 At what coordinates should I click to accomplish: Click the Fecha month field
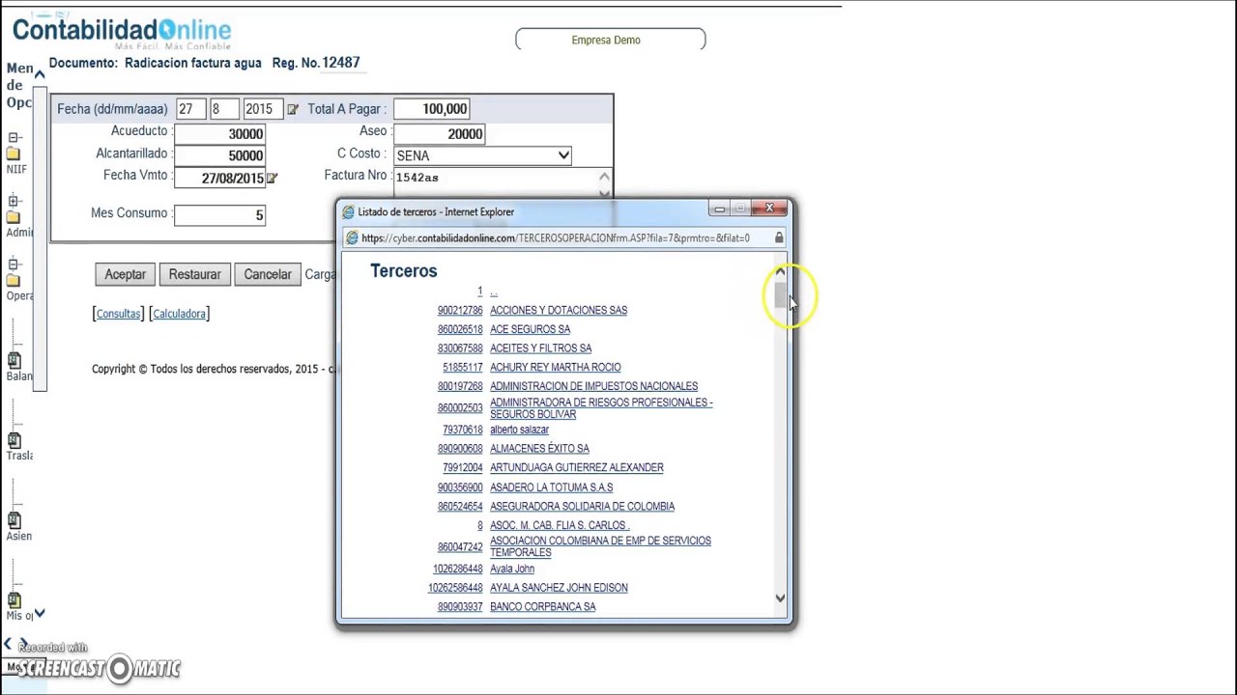click(223, 109)
